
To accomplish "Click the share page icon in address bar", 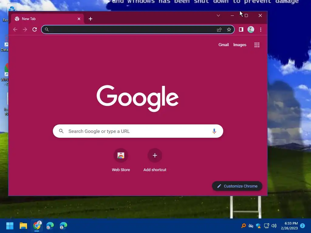I will click(x=219, y=29).
